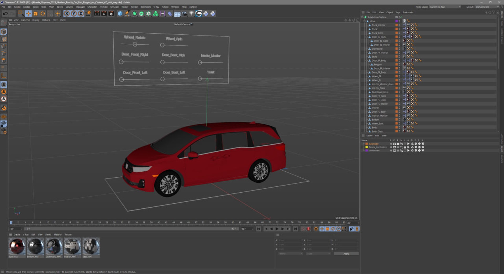Collapse the Door_BL_Body tree node
The width and height of the screenshot is (504, 274).
(x=367, y=37)
